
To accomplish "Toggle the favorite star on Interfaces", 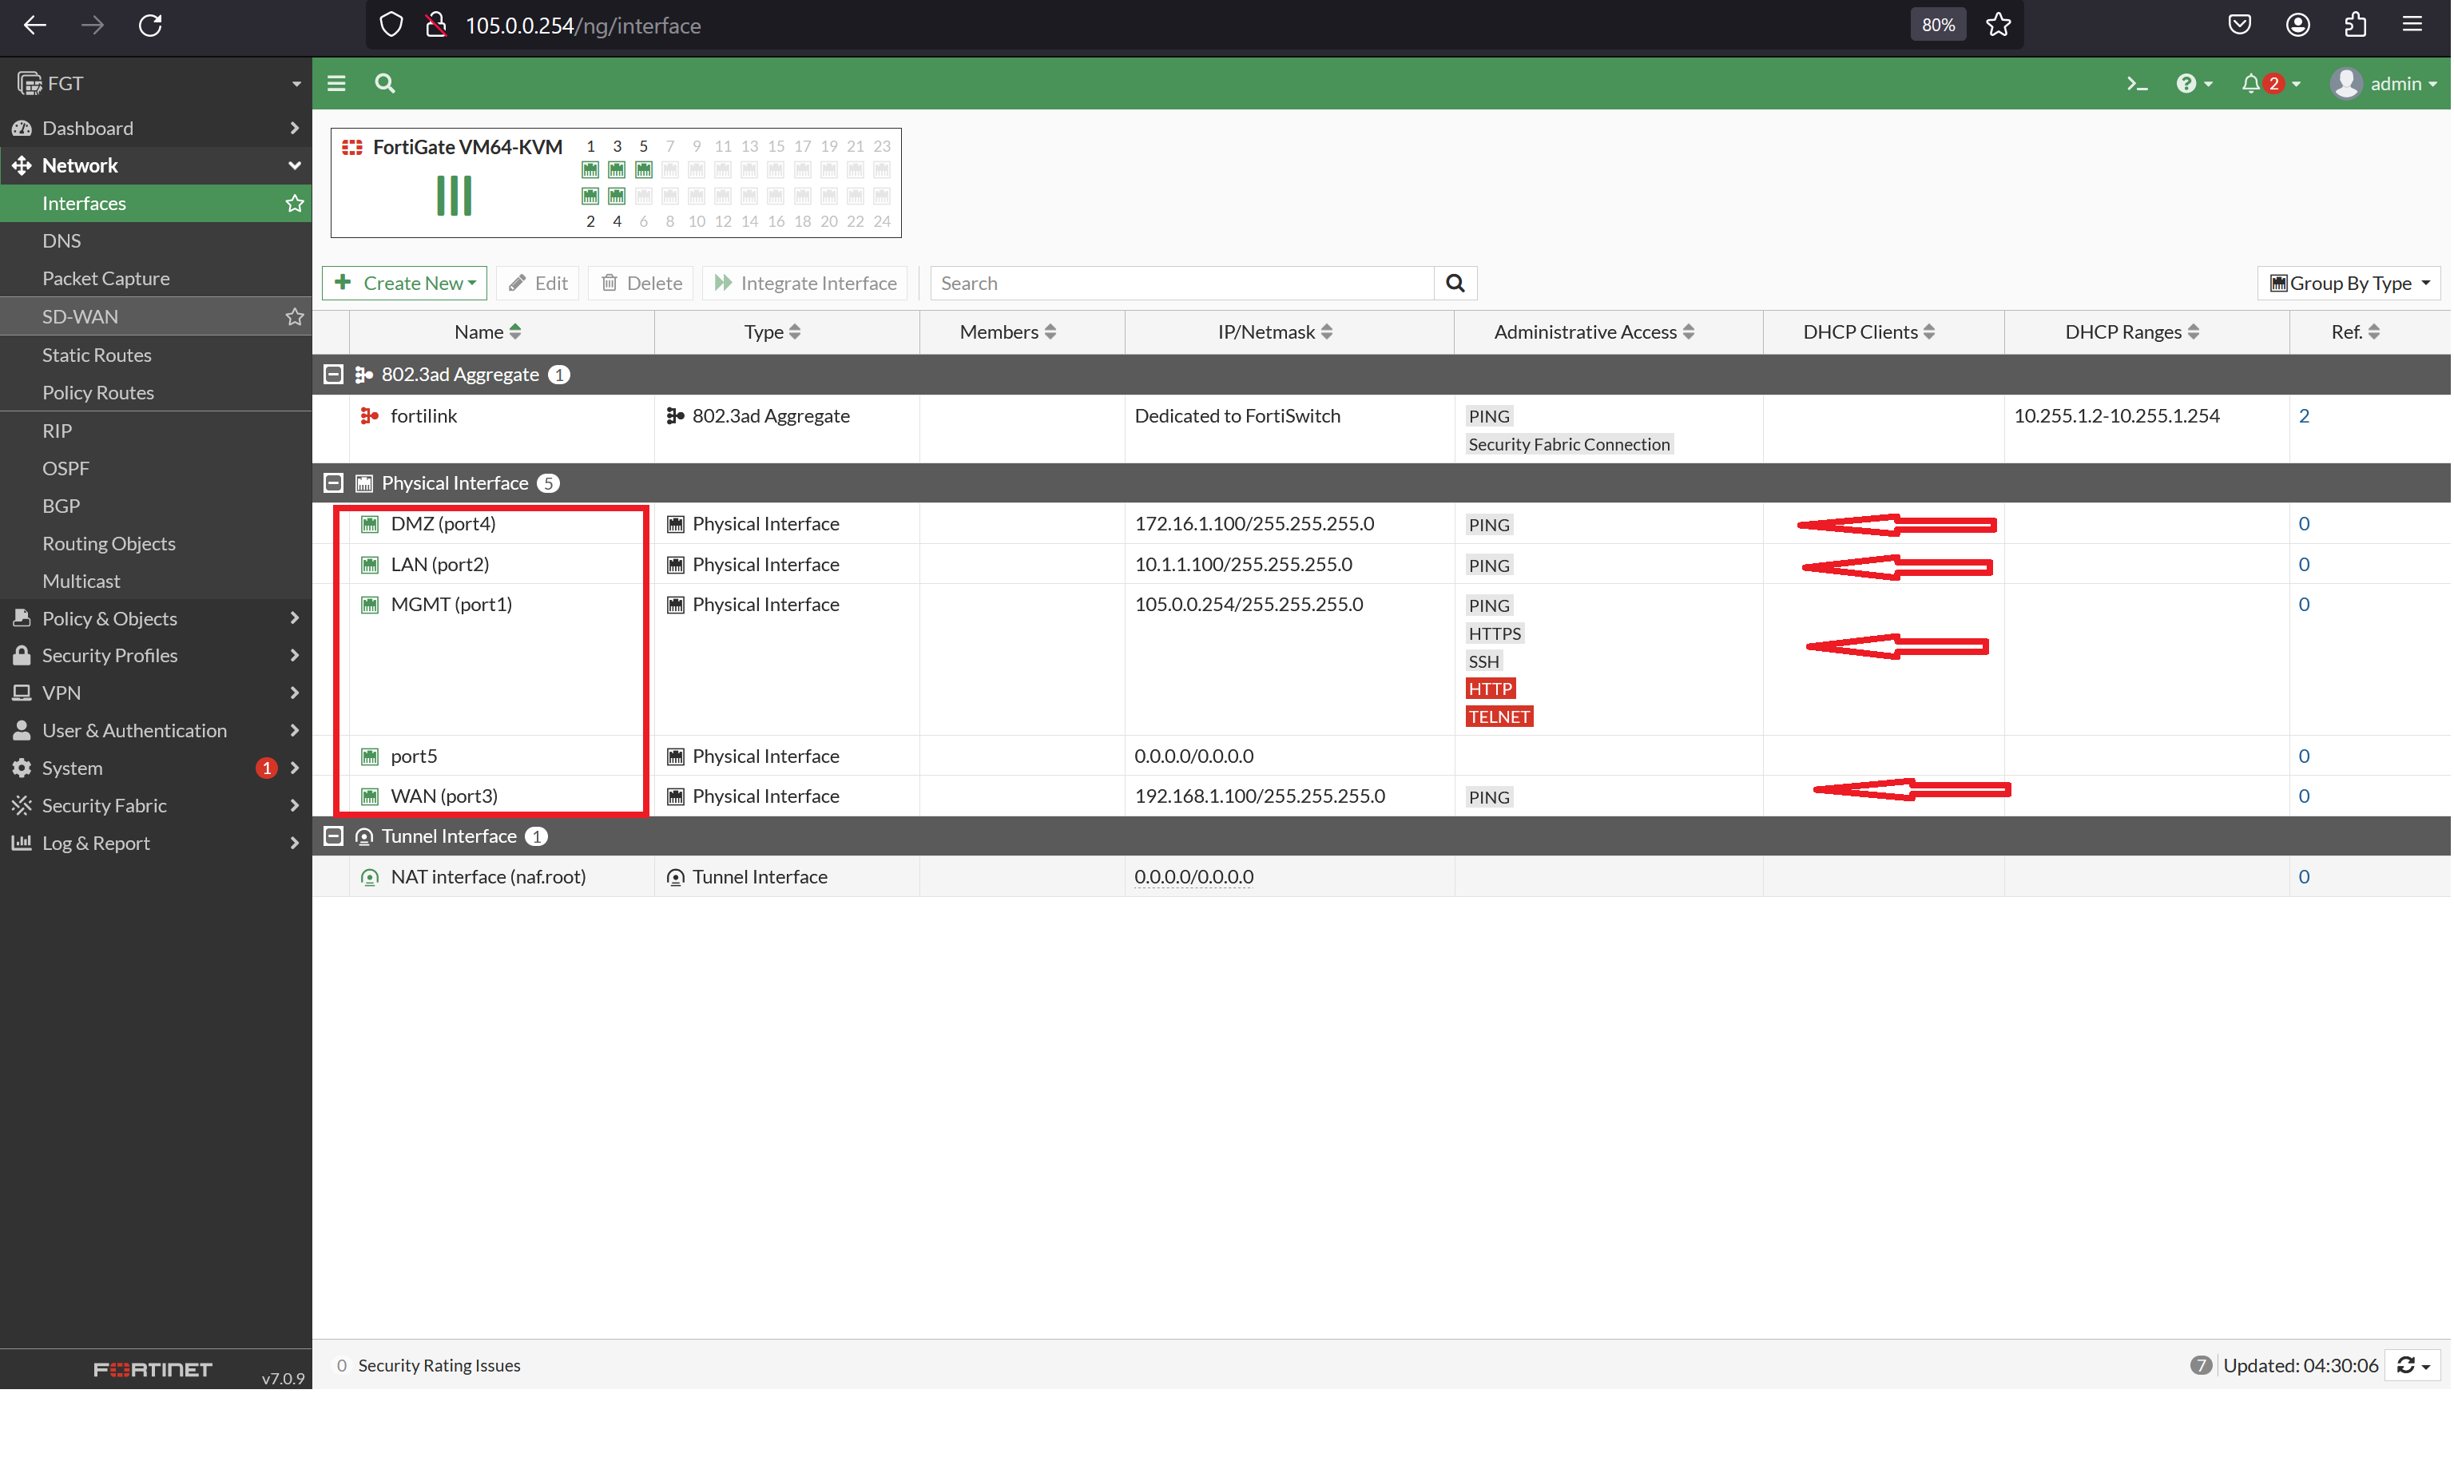I will coord(293,203).
